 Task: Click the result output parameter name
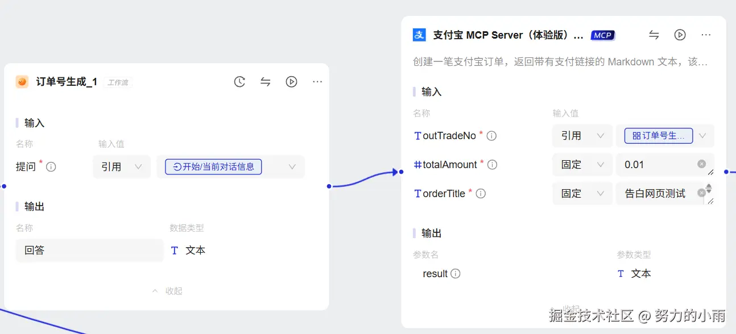(x=435, y=274)
